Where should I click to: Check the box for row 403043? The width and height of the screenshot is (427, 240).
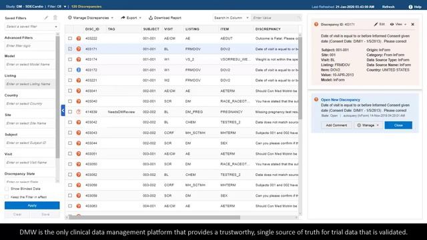pyautogui.click(x=70, y=133)
